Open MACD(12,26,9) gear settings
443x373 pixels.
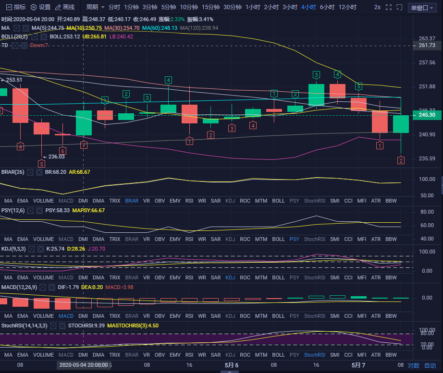click(x=43, y=287)
